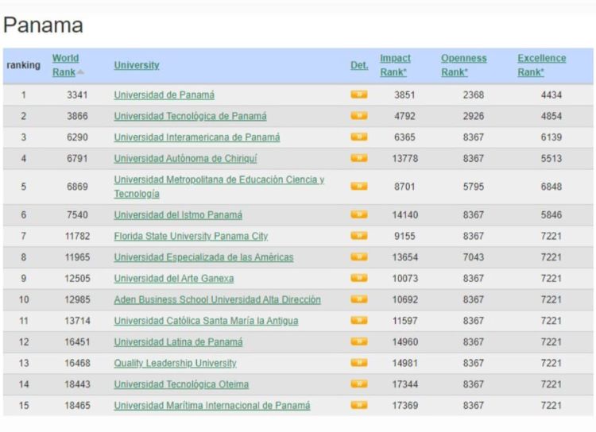The width and height of the screenshot is (596, 432).
Task: Open Universidad Especializada de las Américas link
Action: 203,257
